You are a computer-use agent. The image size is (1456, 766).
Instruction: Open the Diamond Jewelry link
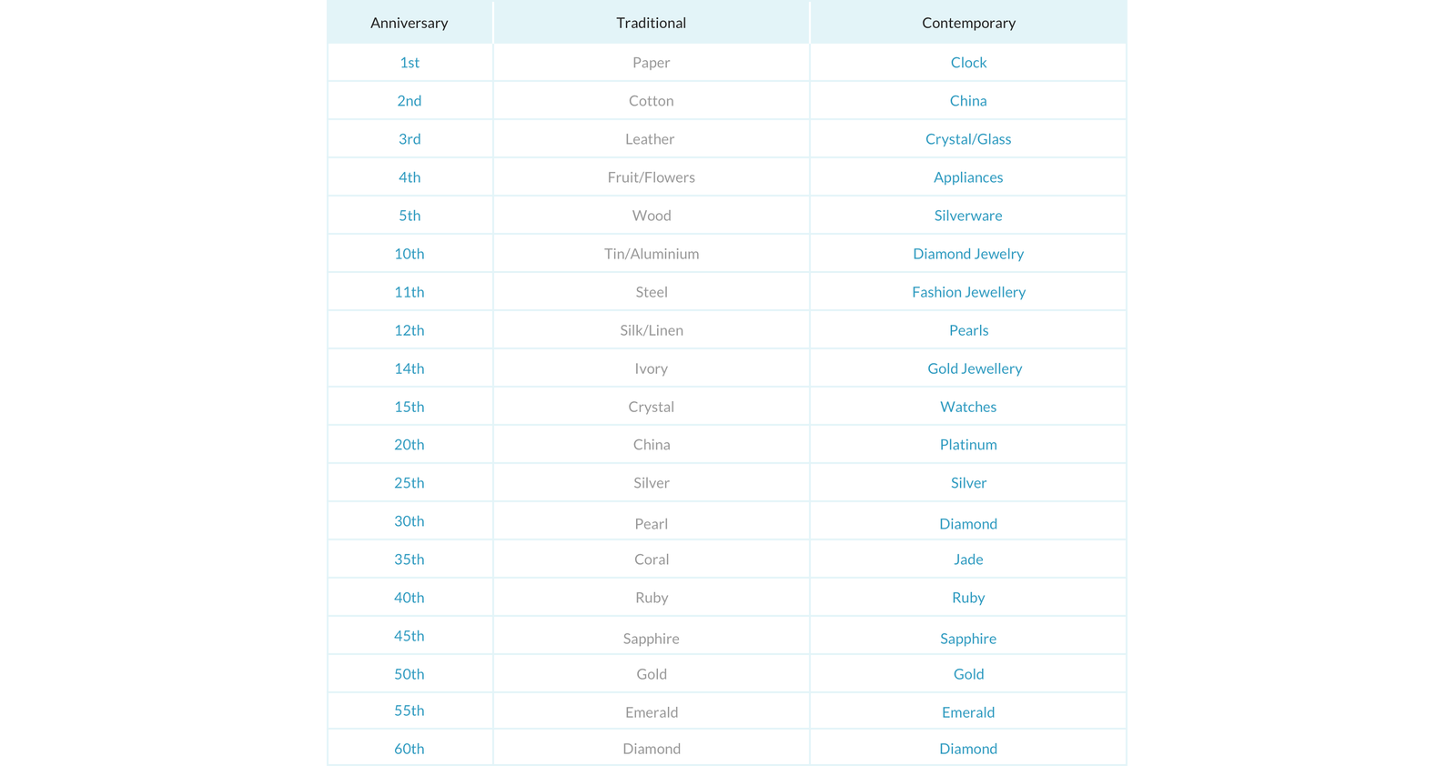[968, 254]
